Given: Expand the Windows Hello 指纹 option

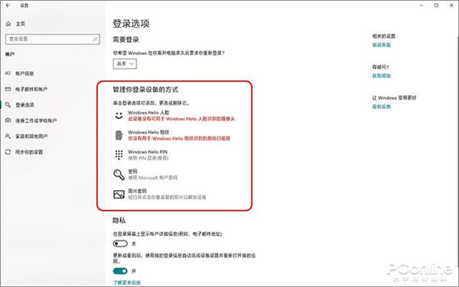Looking at the screenshot, I should 172,135.
